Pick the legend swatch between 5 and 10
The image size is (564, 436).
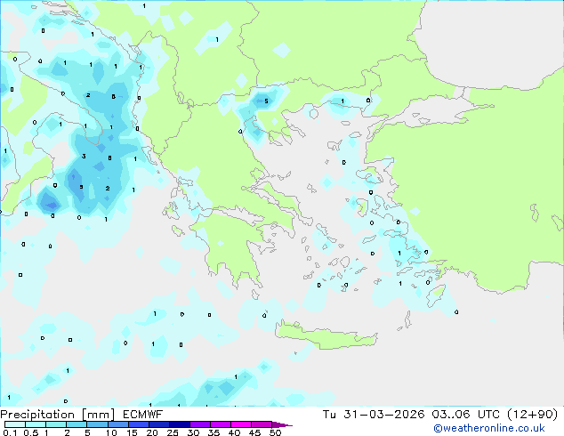[x=98, y=424]
